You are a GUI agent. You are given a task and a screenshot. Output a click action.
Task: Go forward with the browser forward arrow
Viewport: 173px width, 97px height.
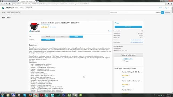[4, 4]
